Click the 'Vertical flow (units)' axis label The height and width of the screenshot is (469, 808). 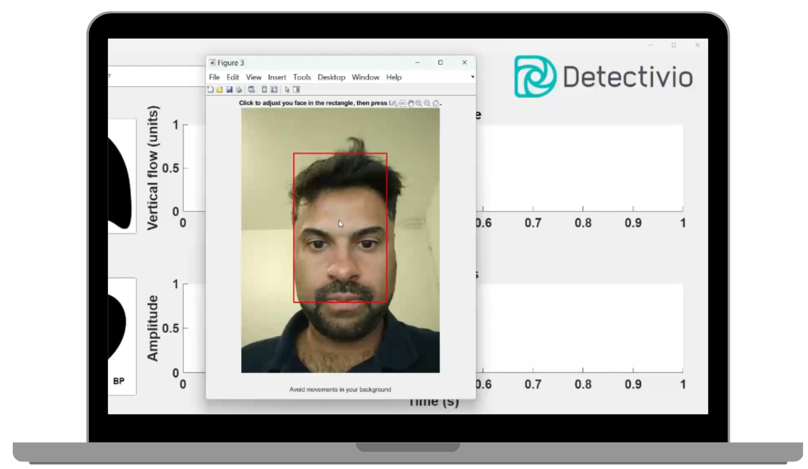(x=152, y=168)
